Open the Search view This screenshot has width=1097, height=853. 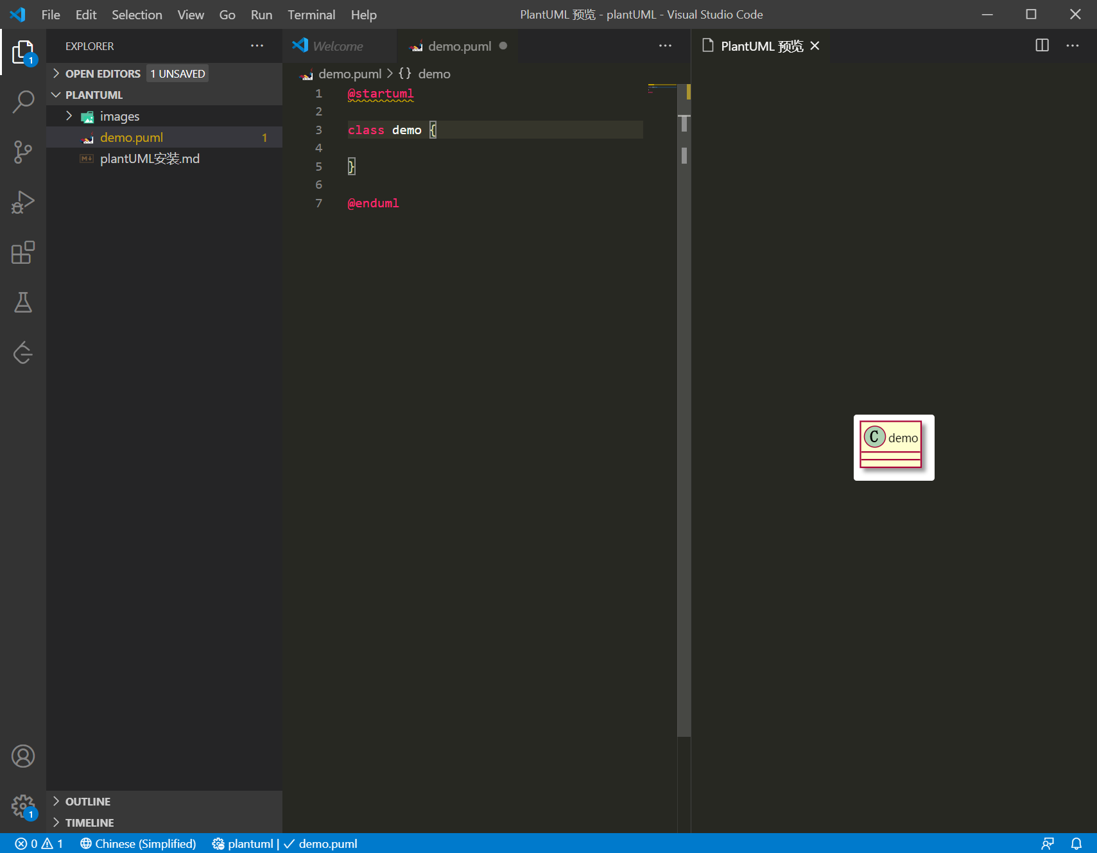pyautogui.click(x=23, y=101)
